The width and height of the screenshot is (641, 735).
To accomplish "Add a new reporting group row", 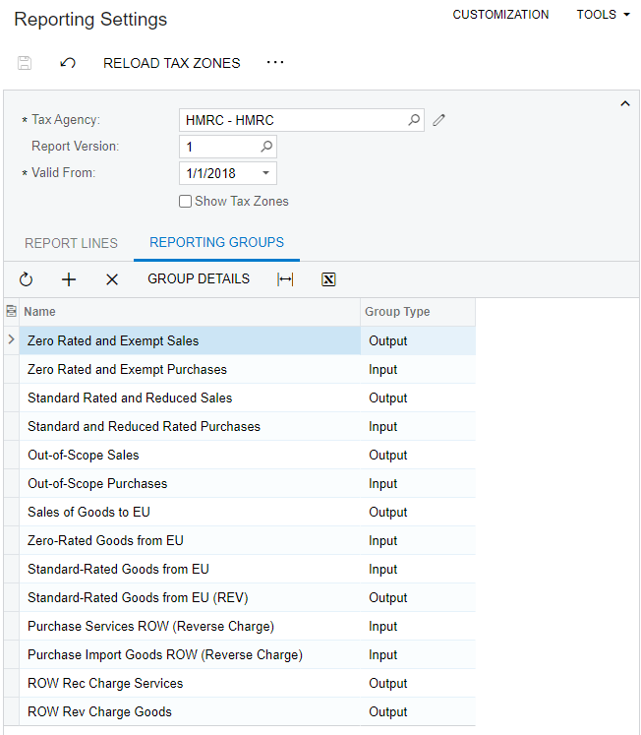I will [x=69, y=279].
